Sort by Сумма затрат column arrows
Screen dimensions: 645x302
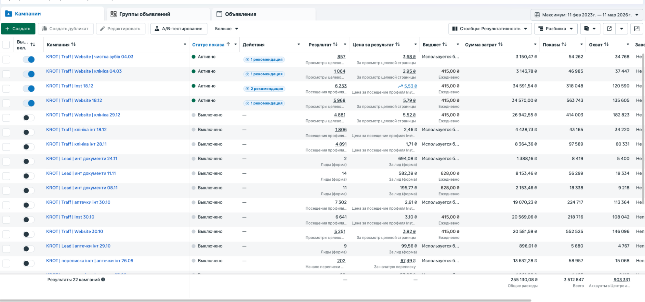click(500, 45)
